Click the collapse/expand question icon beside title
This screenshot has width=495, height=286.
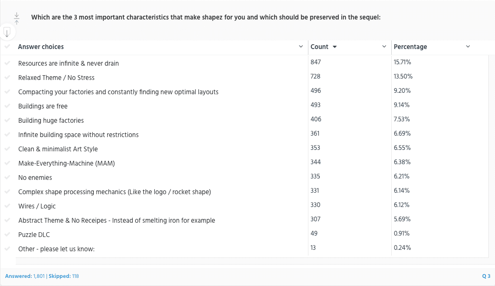click(x=17, y=18)
